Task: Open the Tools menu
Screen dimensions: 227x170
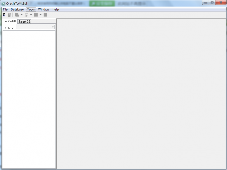Action: pyautogui.click(x=31, y=9)
